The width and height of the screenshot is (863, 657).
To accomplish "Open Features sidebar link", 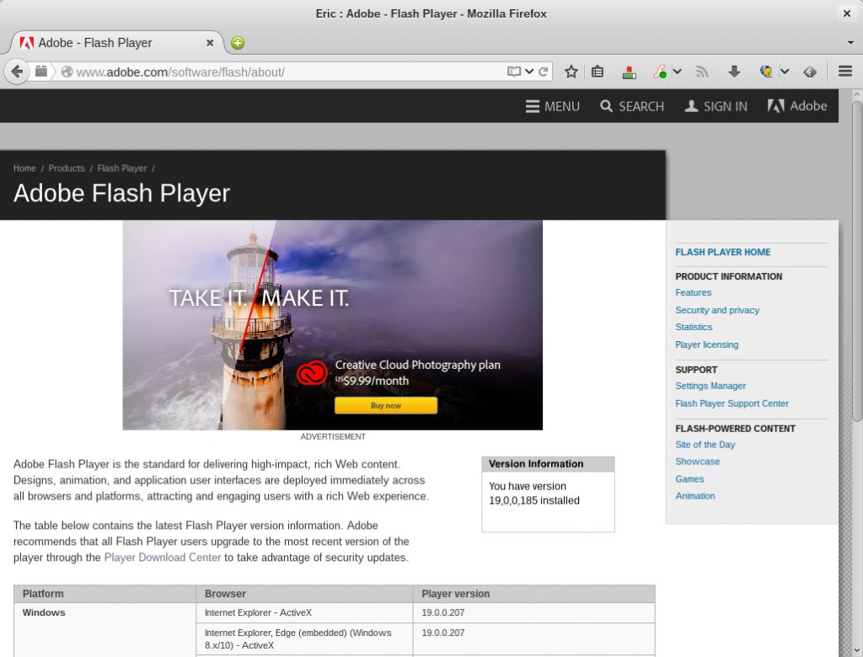I will tap(694, 293).
